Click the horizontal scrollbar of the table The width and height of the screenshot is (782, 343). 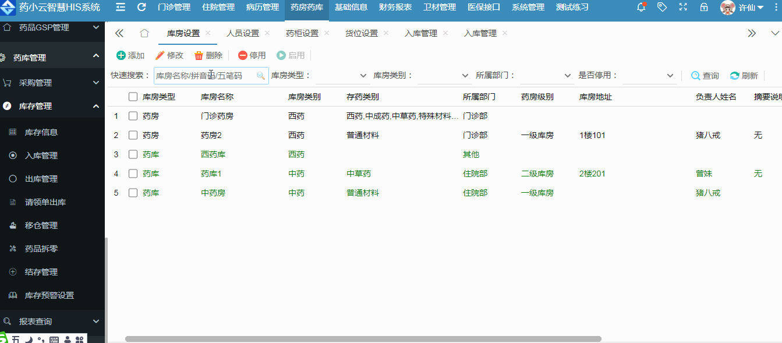[x=363, y=339]
